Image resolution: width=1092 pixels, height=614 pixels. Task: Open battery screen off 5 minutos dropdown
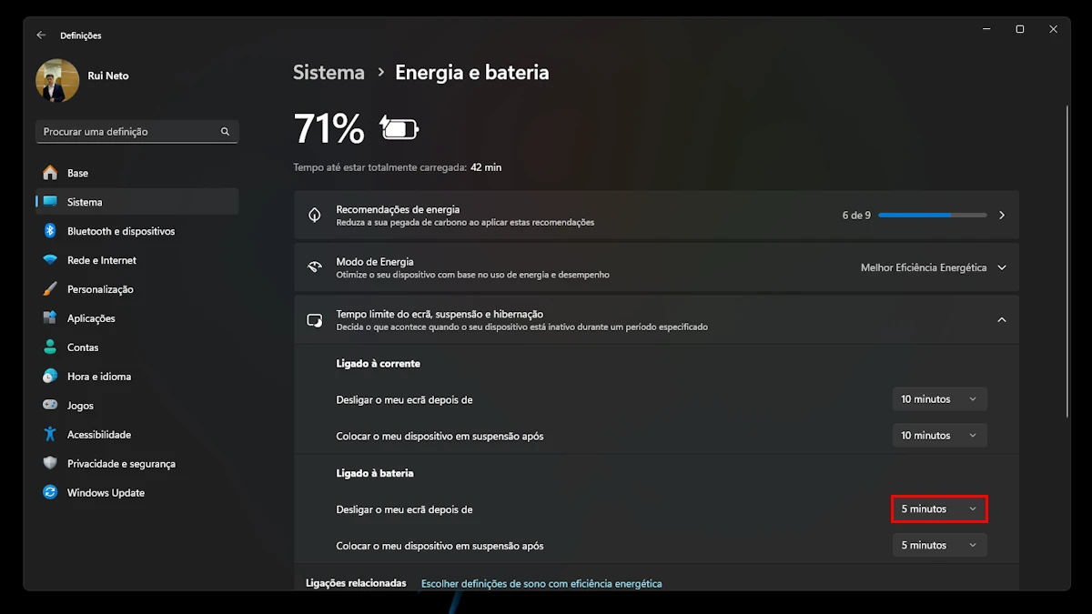click(939, 509)
